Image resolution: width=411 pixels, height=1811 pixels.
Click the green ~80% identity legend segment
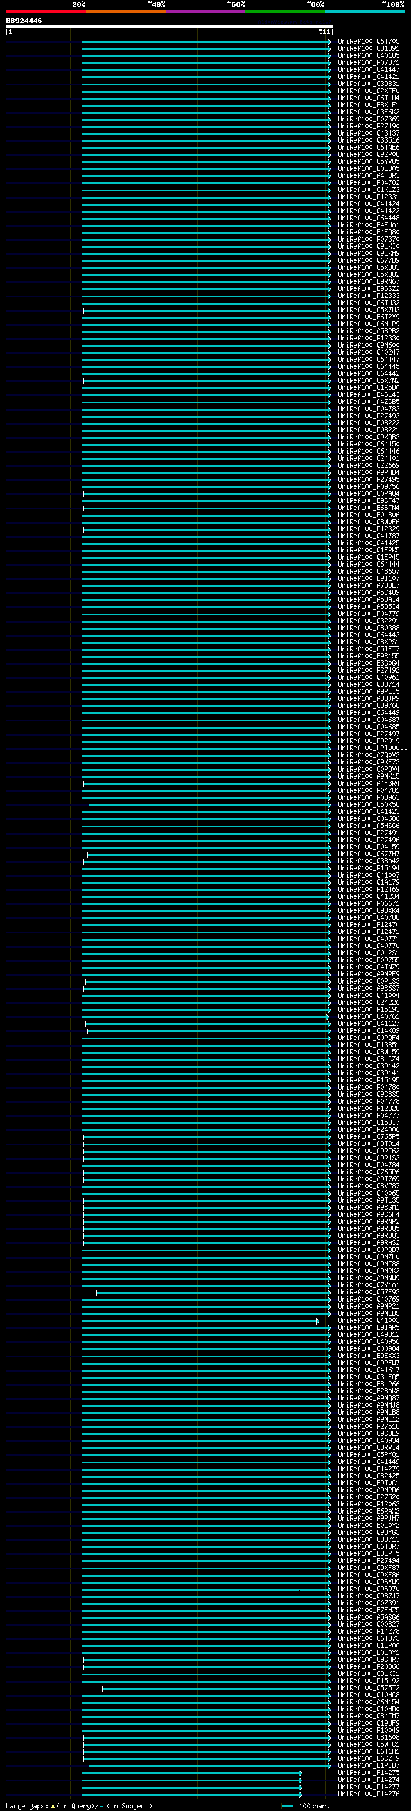pos(284,12)
